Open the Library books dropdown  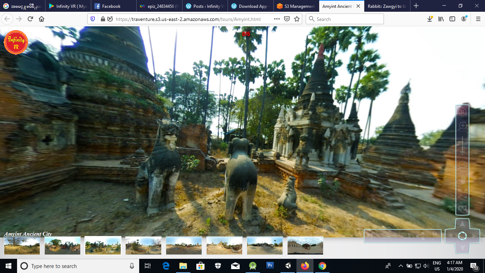click(x=441, y=19)
